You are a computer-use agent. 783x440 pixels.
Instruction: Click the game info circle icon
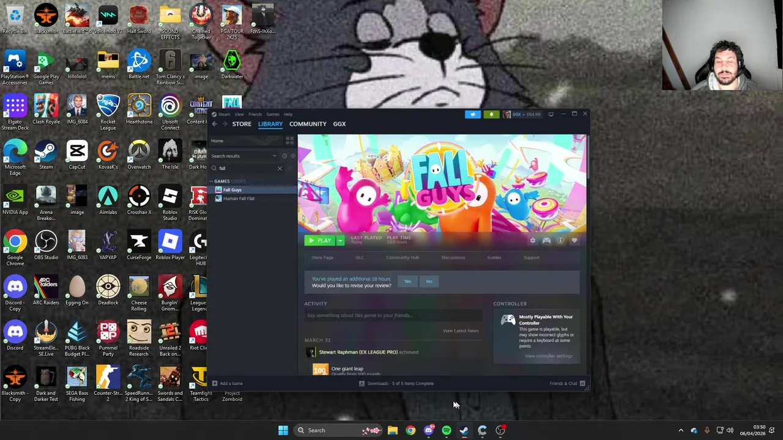coord(560,241)
